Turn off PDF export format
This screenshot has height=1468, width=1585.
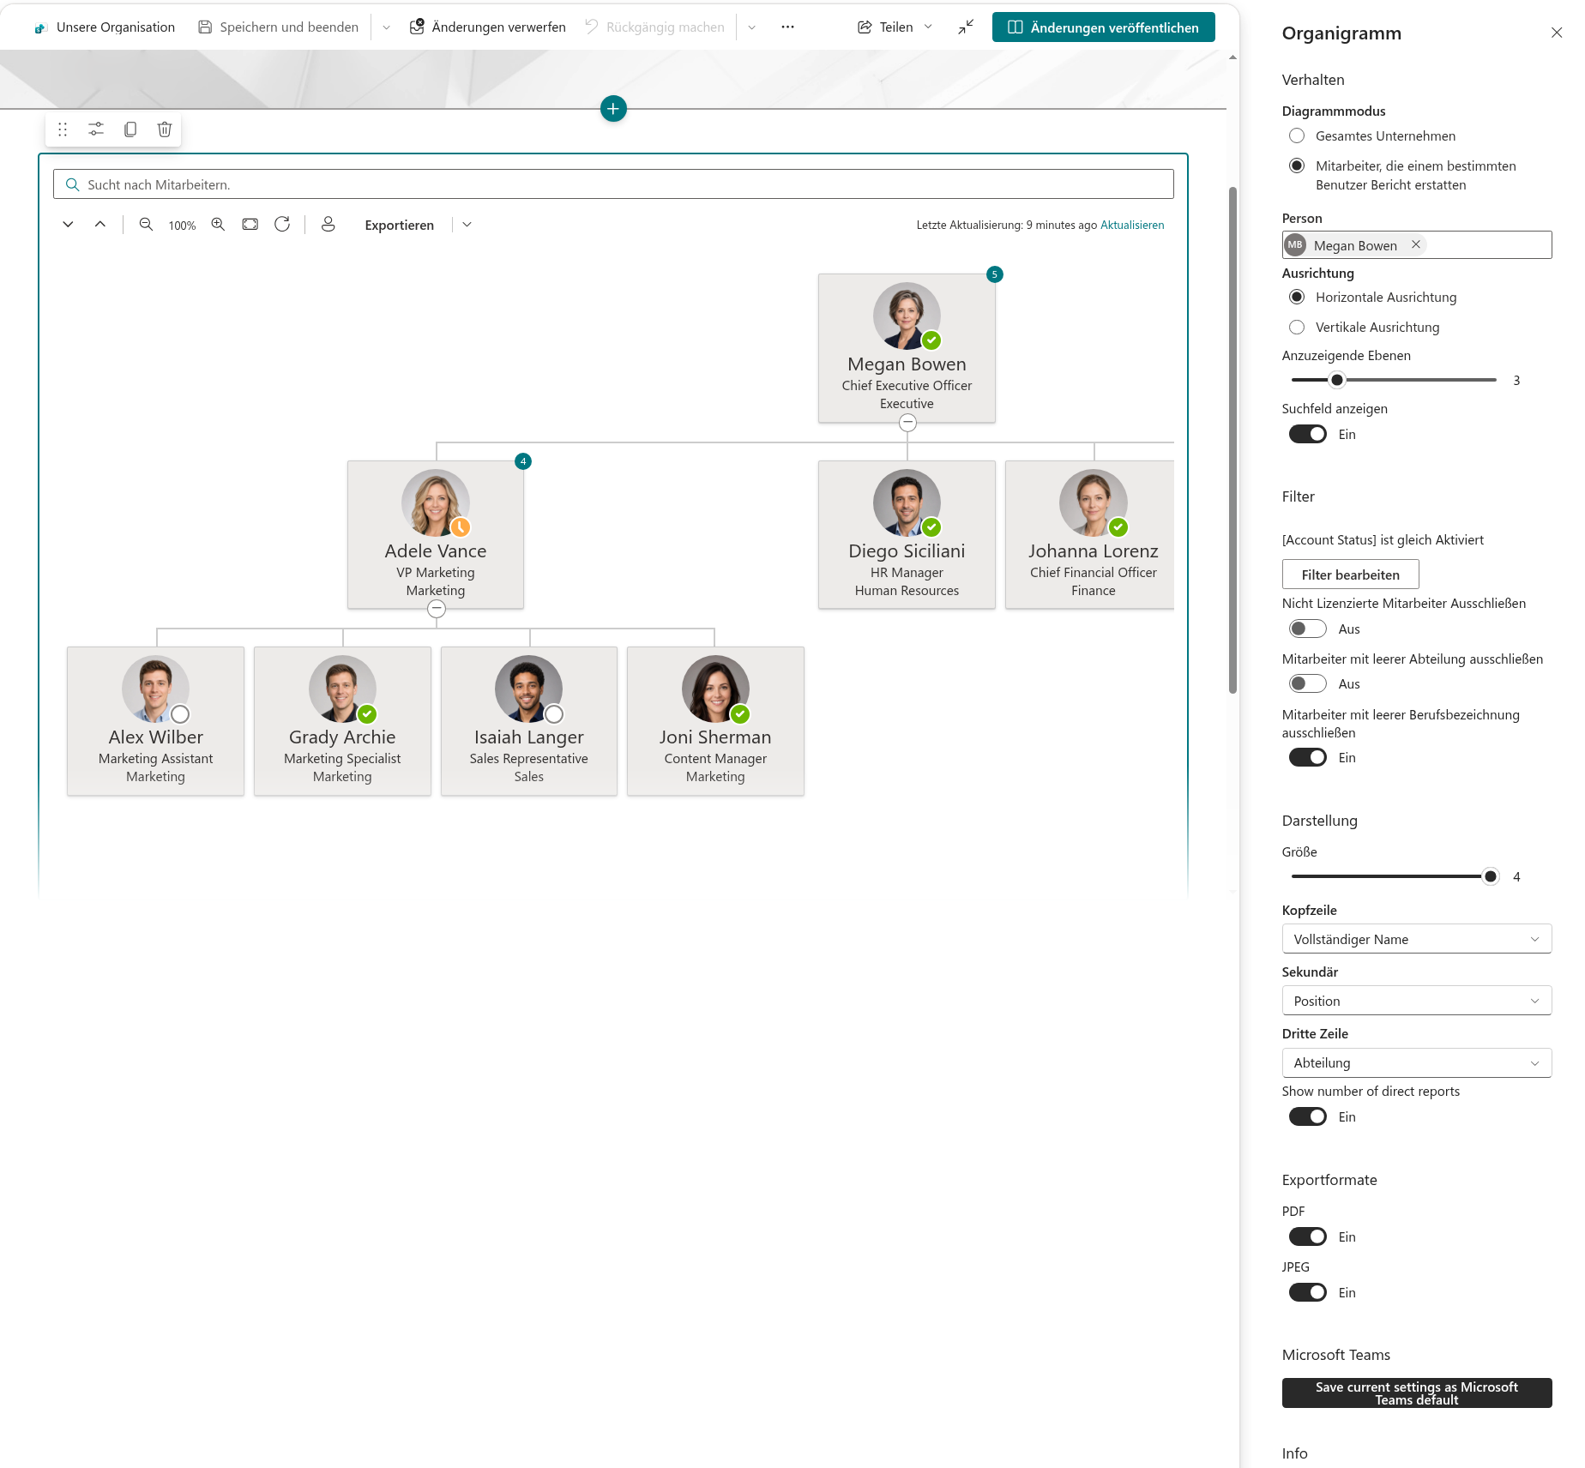pyautogui.click(x=1308, y=1237)
